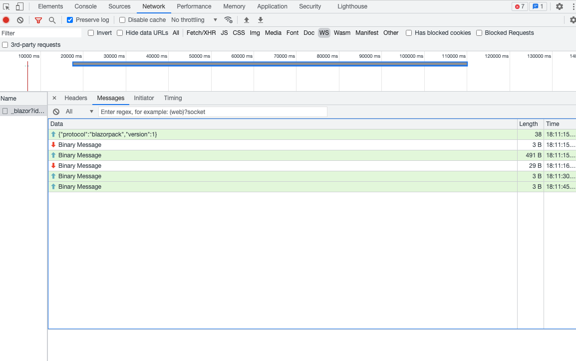Show All request types filter
576x361 pixels.
pos(176,33)
